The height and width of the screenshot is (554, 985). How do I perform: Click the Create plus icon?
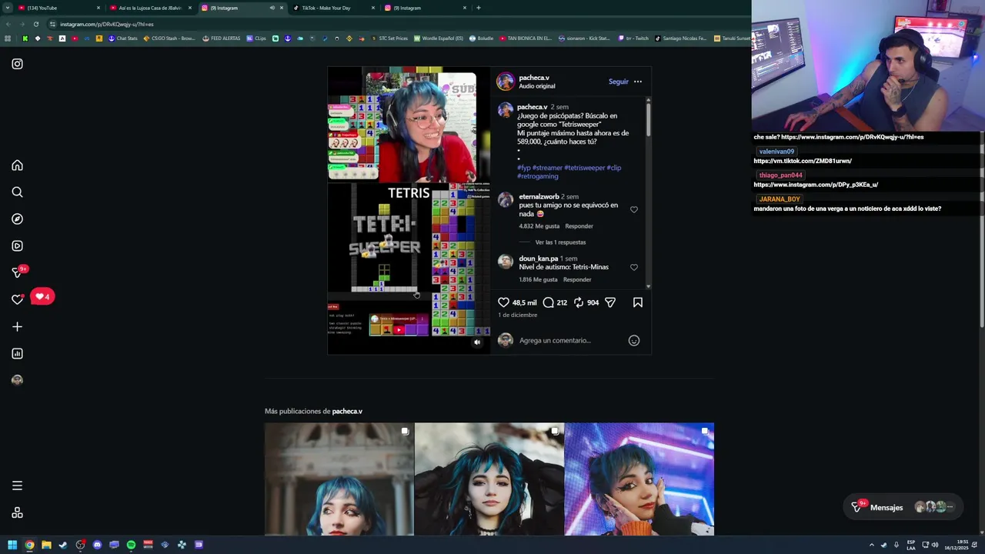17,327
